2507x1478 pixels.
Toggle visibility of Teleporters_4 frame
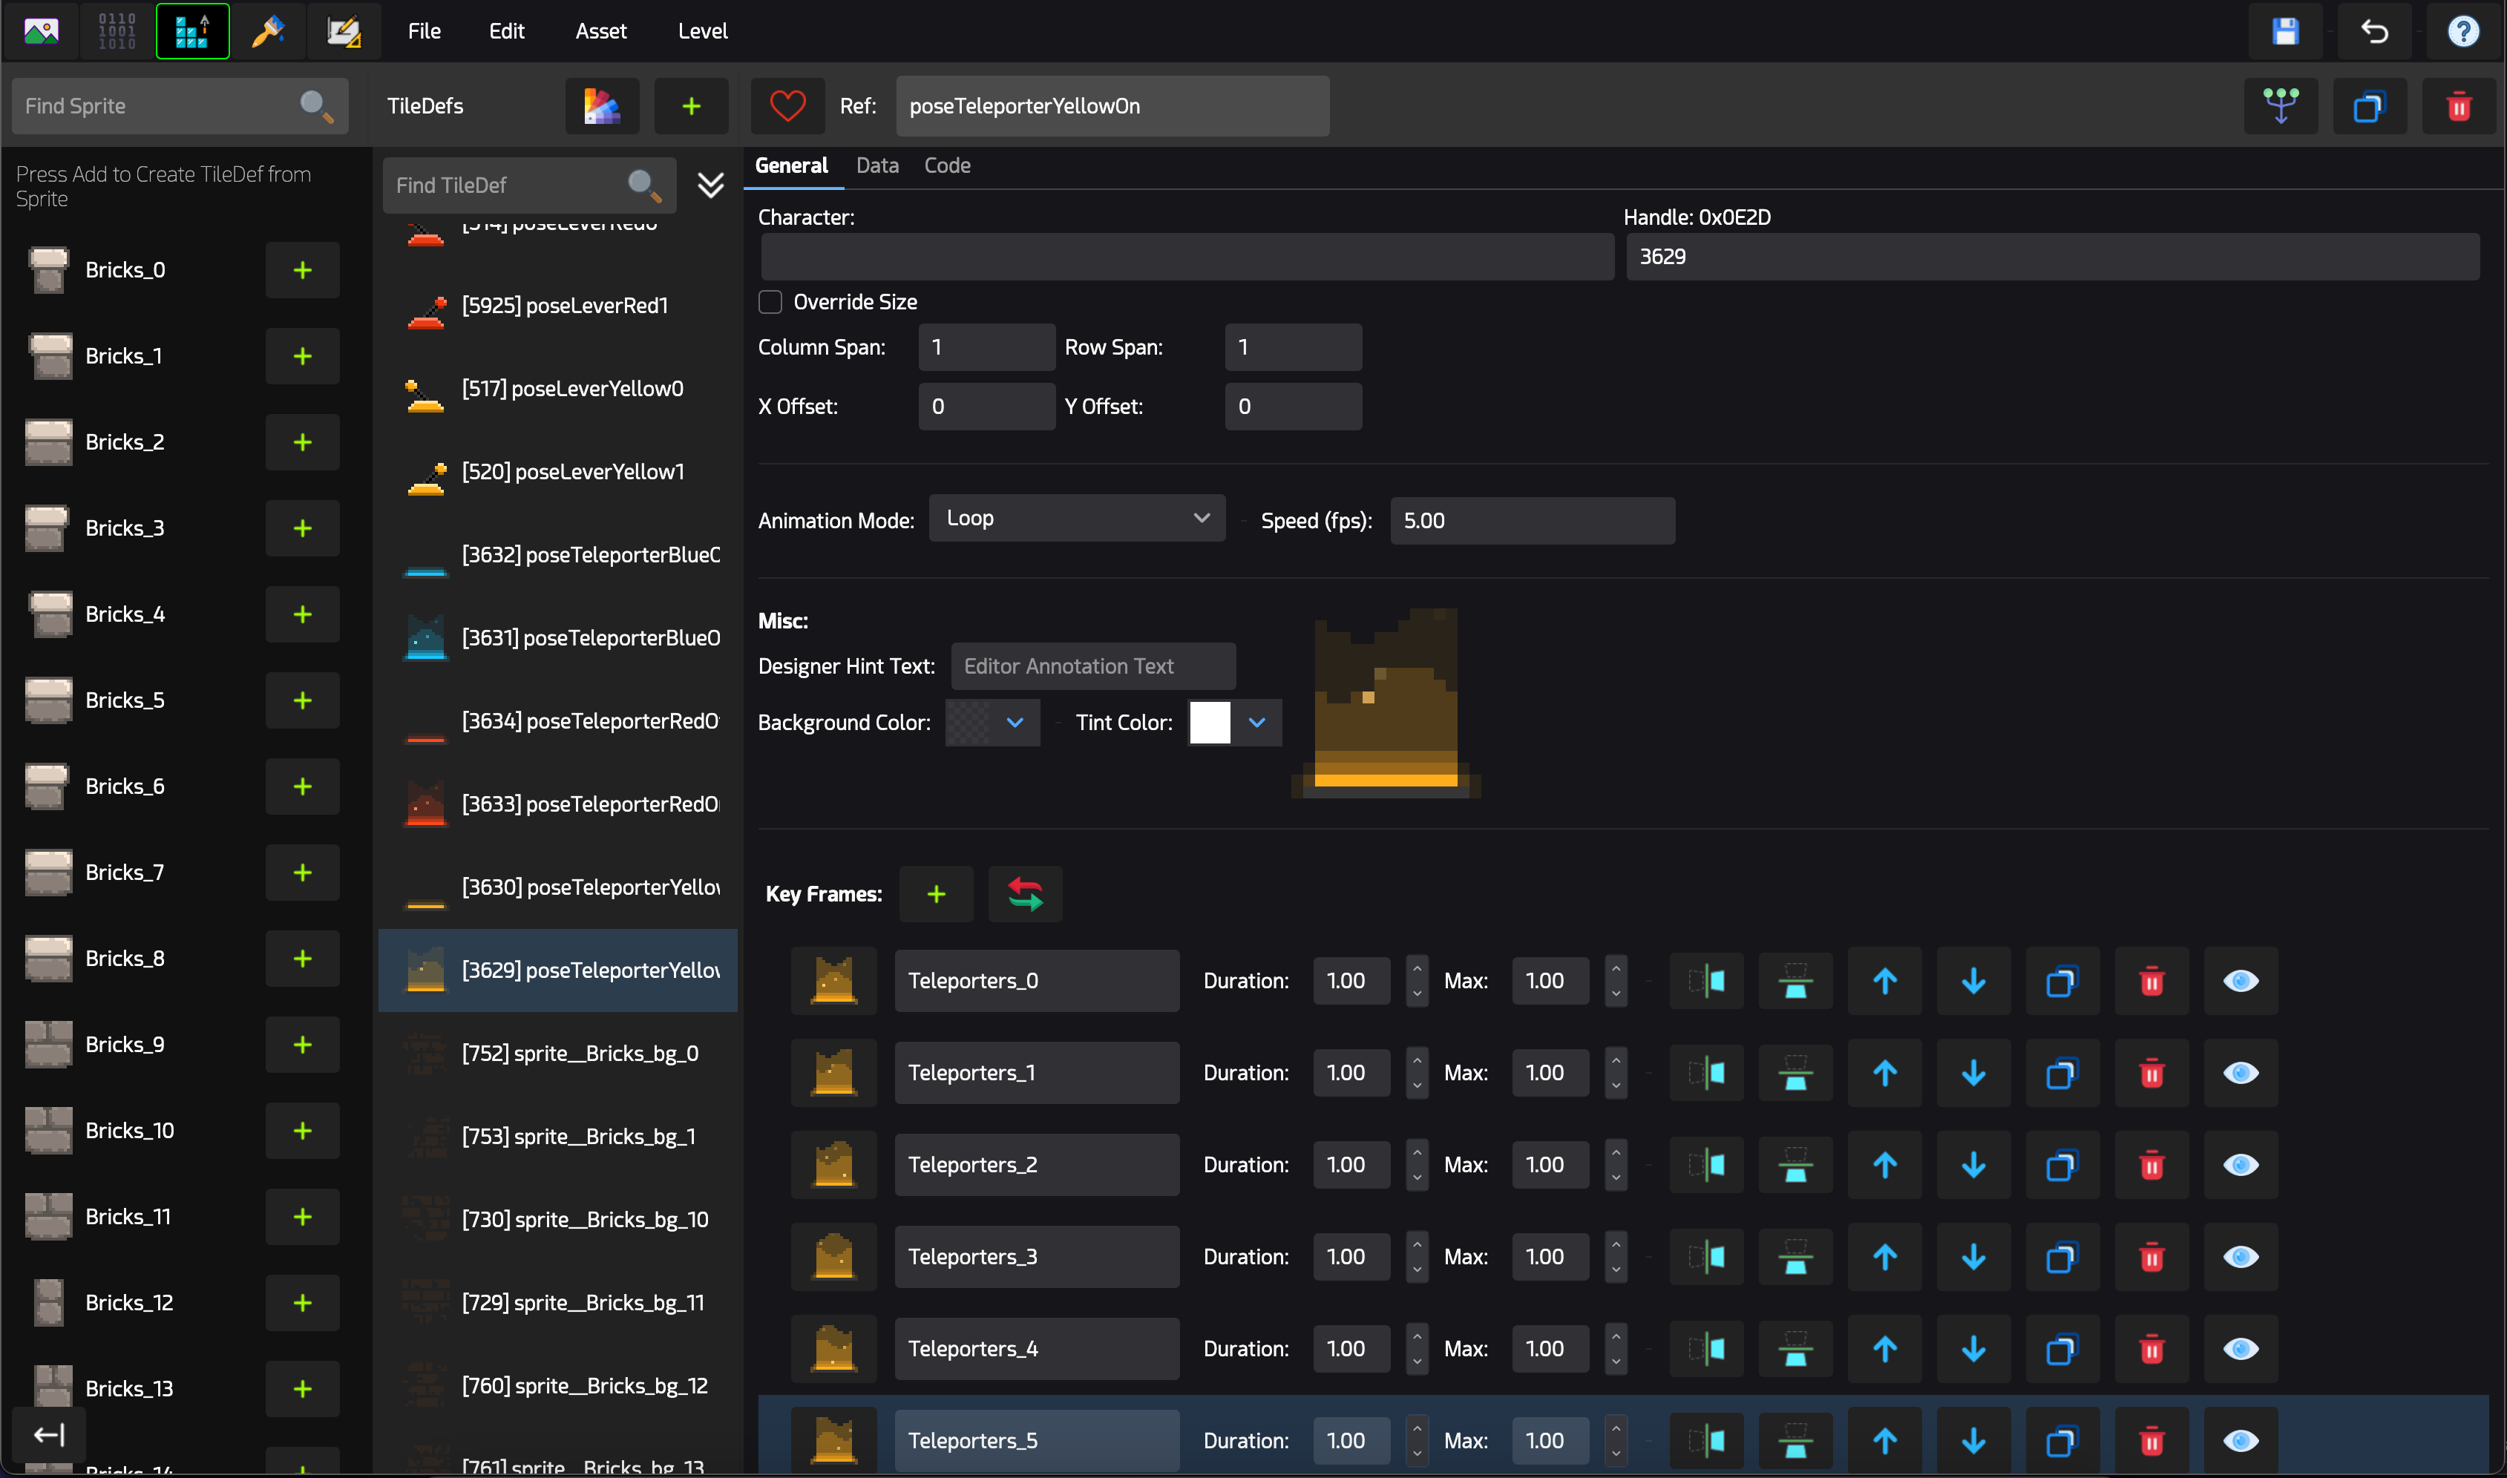click(2240, 1348)
